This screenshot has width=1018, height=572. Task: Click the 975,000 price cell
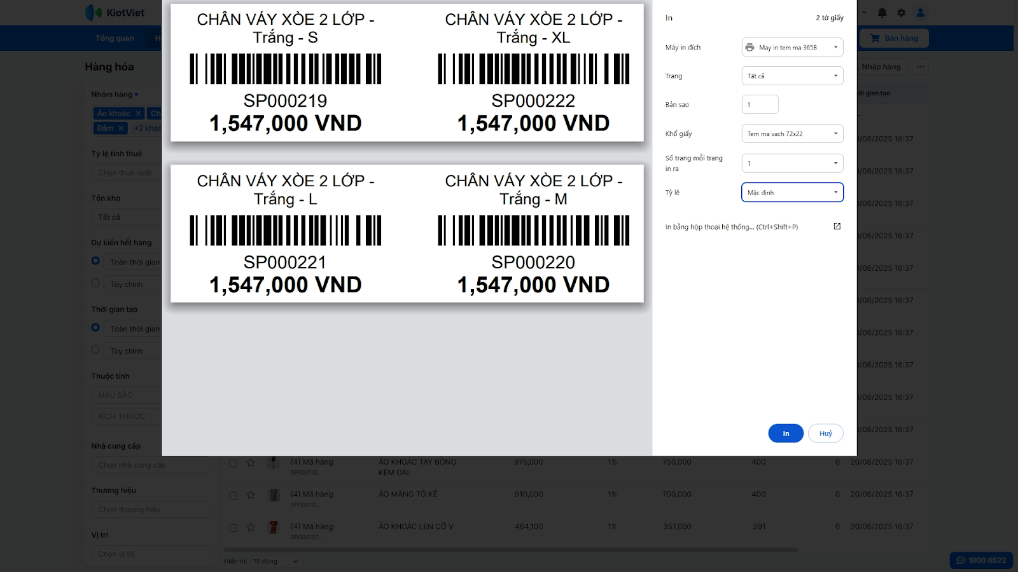[x=529, y=462]
